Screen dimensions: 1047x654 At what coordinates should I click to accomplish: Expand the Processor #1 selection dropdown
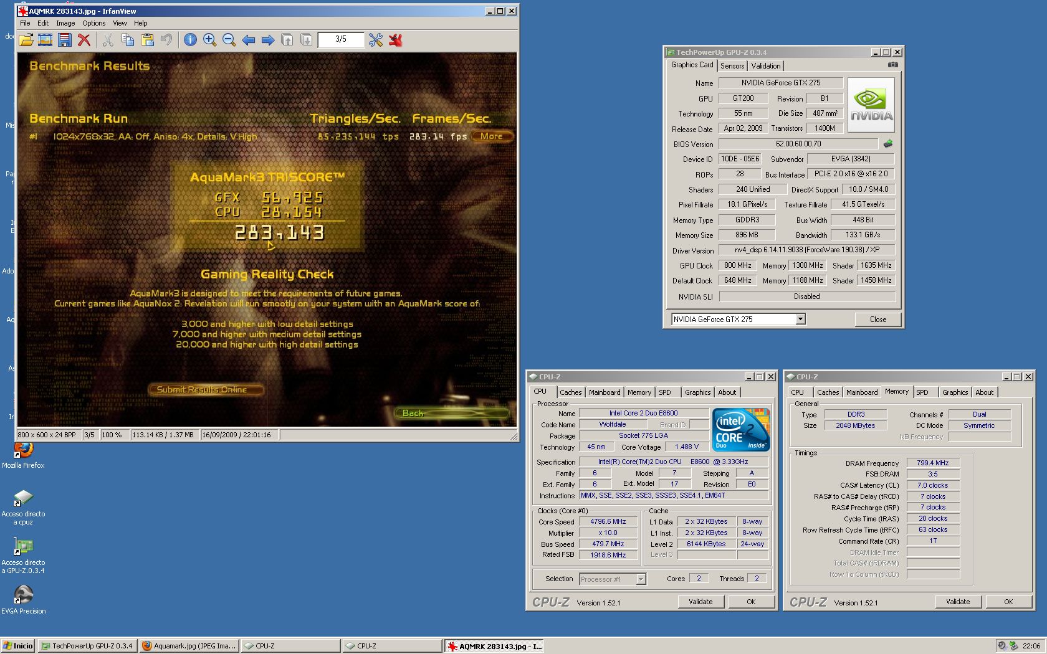[x=641, y=579]
